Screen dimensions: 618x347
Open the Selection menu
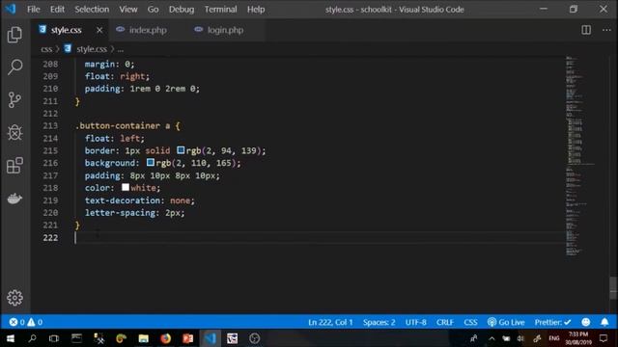tap(92, 9)
